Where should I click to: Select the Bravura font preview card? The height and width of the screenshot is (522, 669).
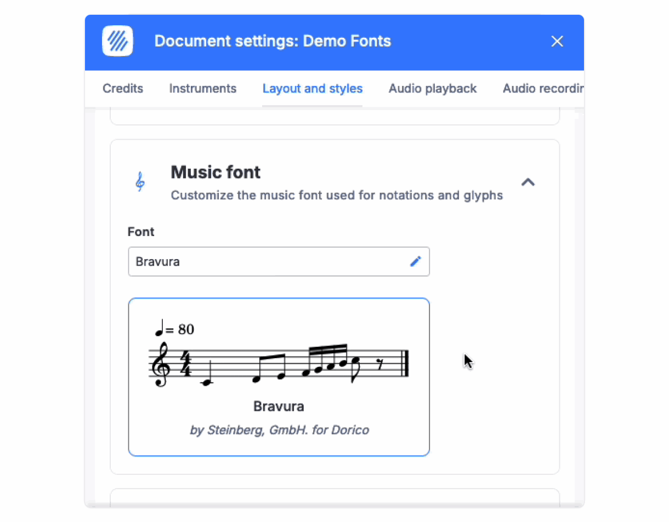point(279,377)
